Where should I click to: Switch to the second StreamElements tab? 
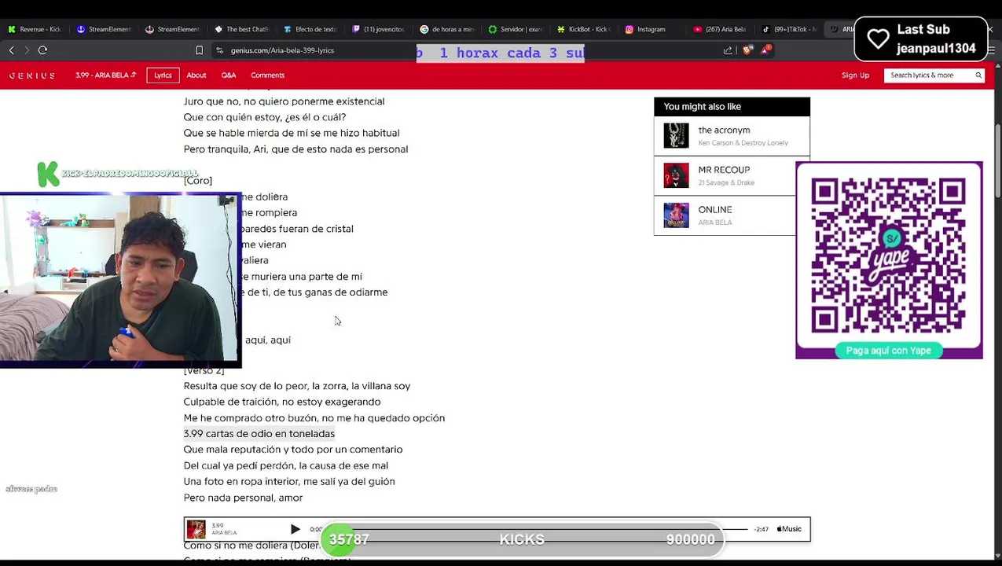(x=172, y=29)
